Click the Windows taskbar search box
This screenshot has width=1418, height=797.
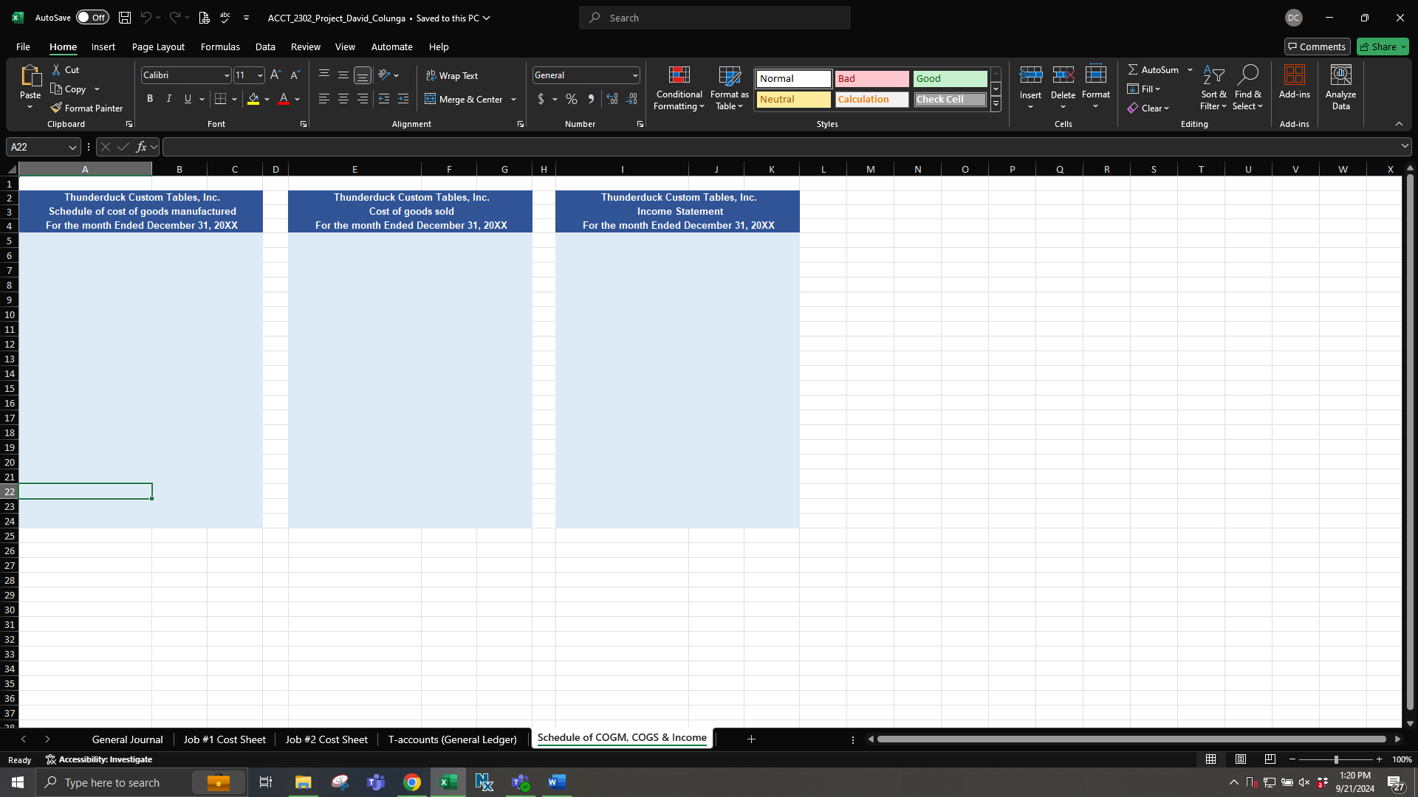(x=112, y=782)
